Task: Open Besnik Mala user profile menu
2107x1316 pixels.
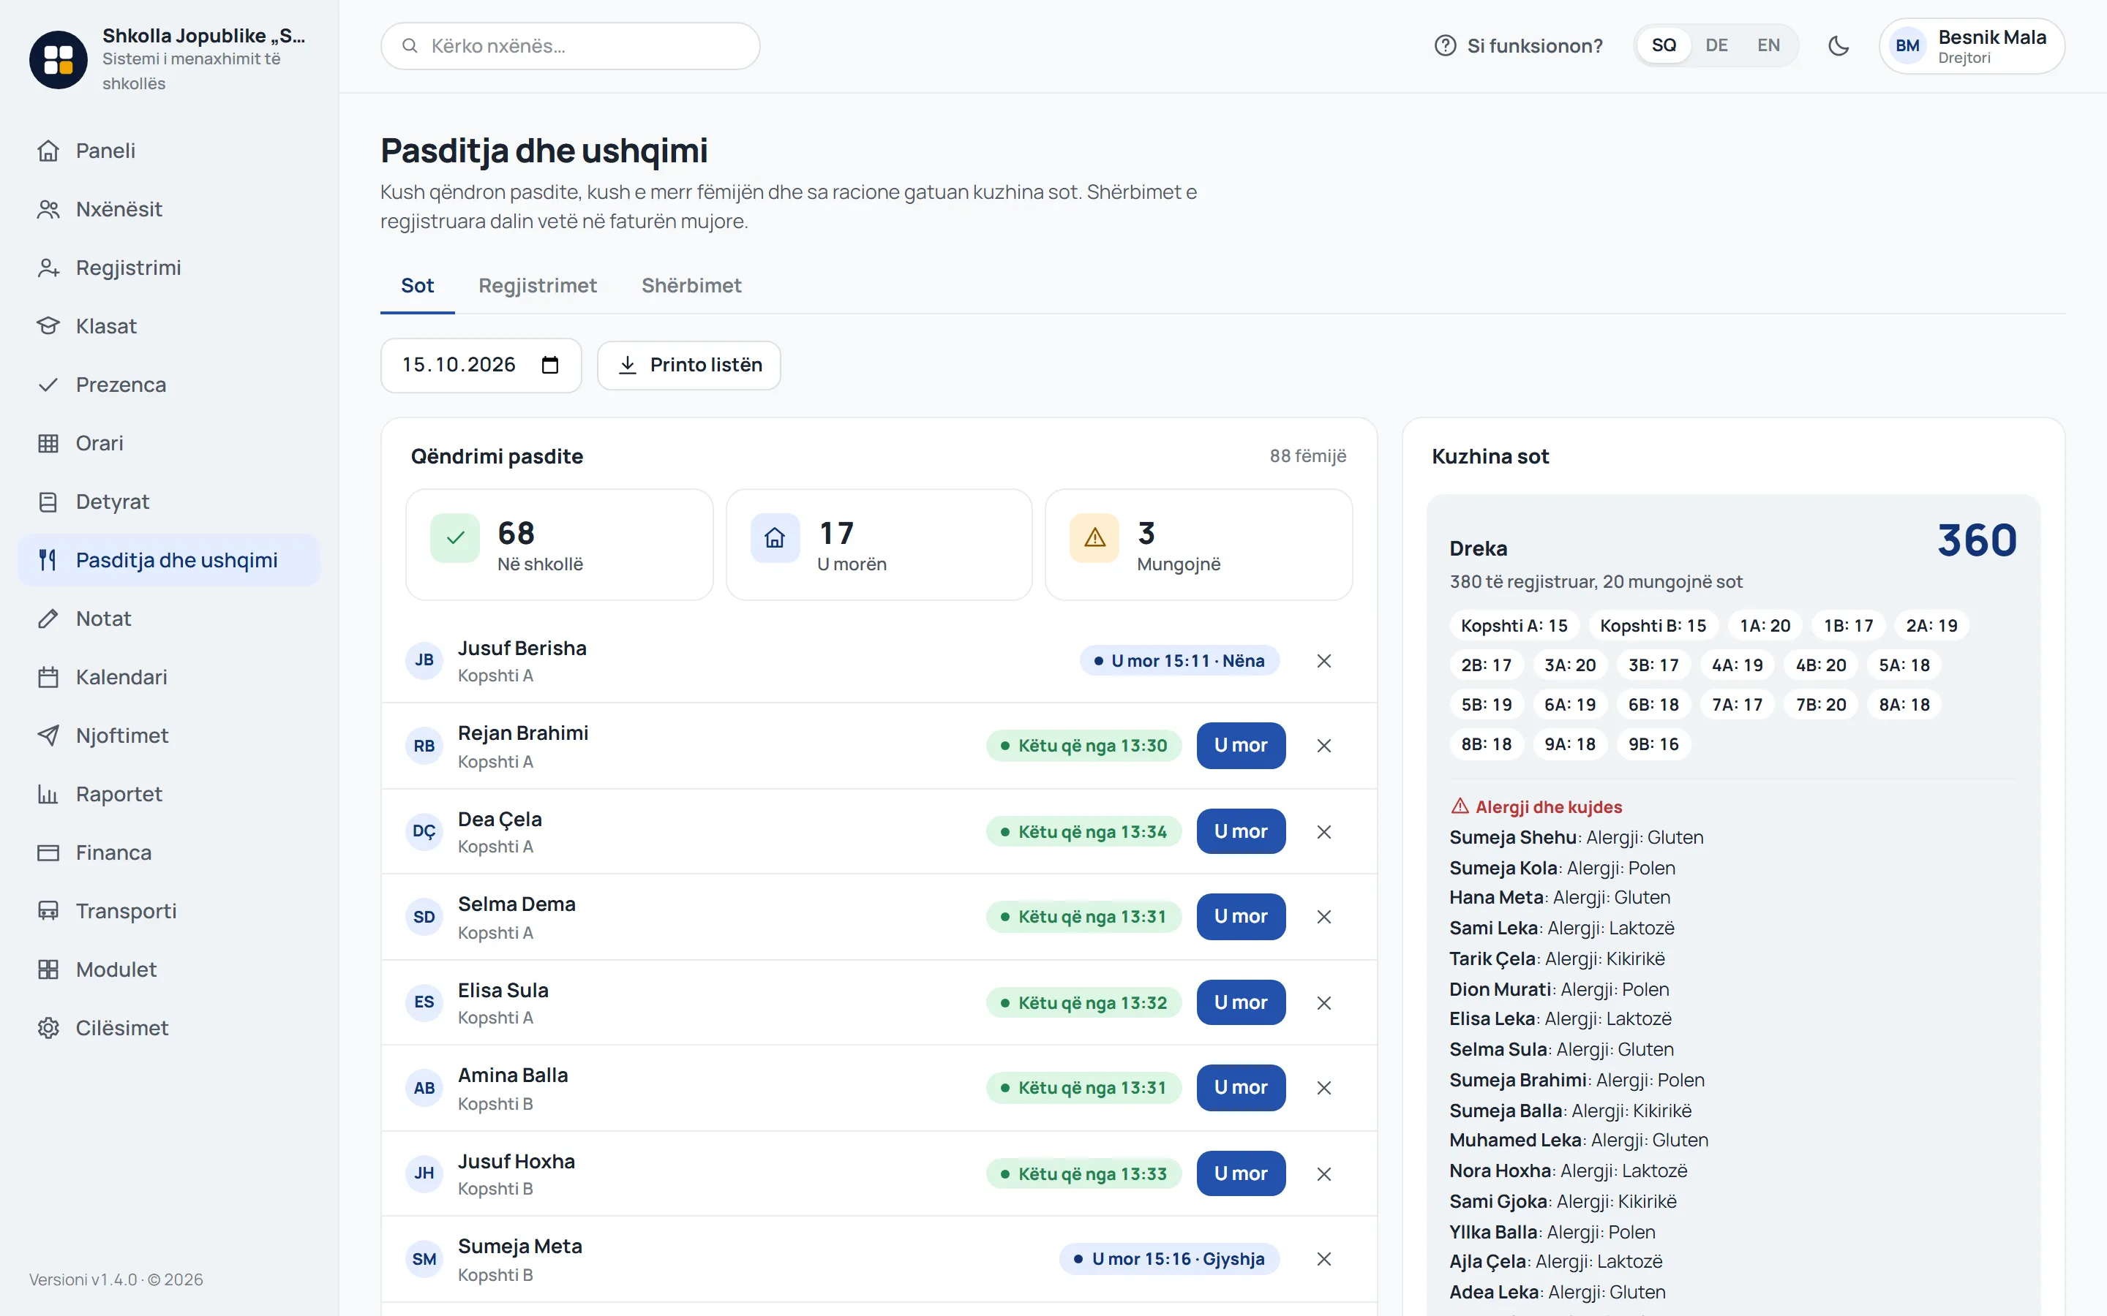Action: [1971, 46]
